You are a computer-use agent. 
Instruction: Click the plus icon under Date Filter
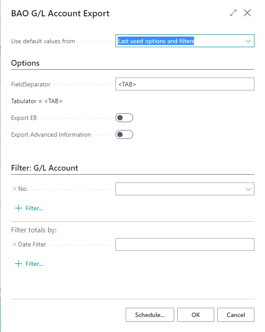tap(19, 264)
